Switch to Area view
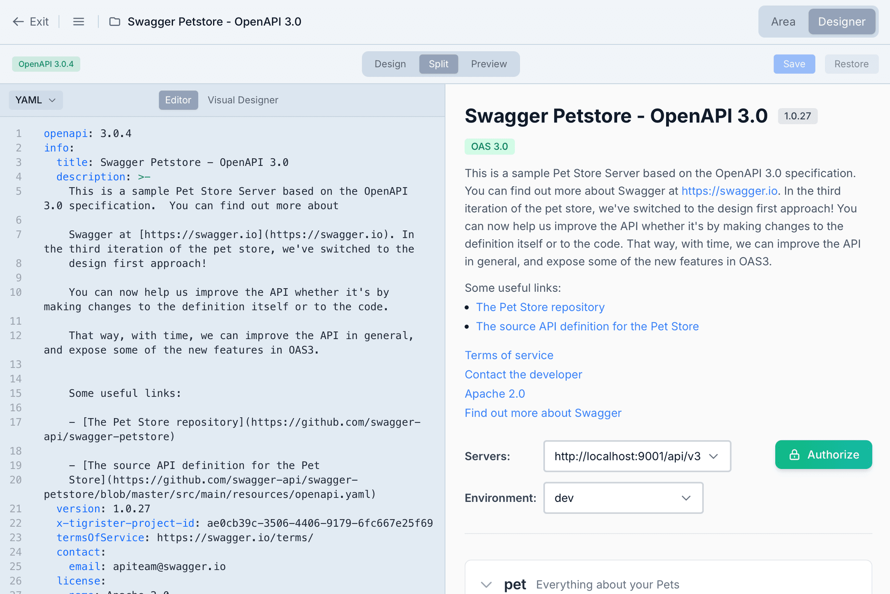890x594 pixels. coord(783,21)
